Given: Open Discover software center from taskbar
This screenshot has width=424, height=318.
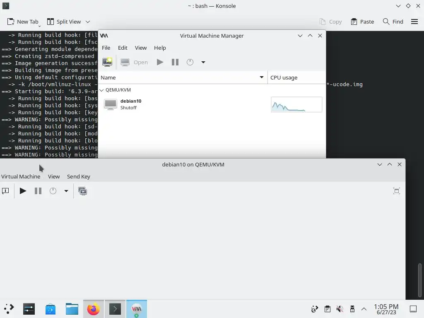Looking at the screenshot, I should point(50,309).
